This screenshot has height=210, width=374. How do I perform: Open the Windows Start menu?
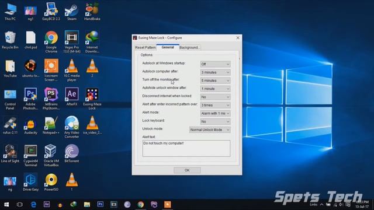[6, 205]
